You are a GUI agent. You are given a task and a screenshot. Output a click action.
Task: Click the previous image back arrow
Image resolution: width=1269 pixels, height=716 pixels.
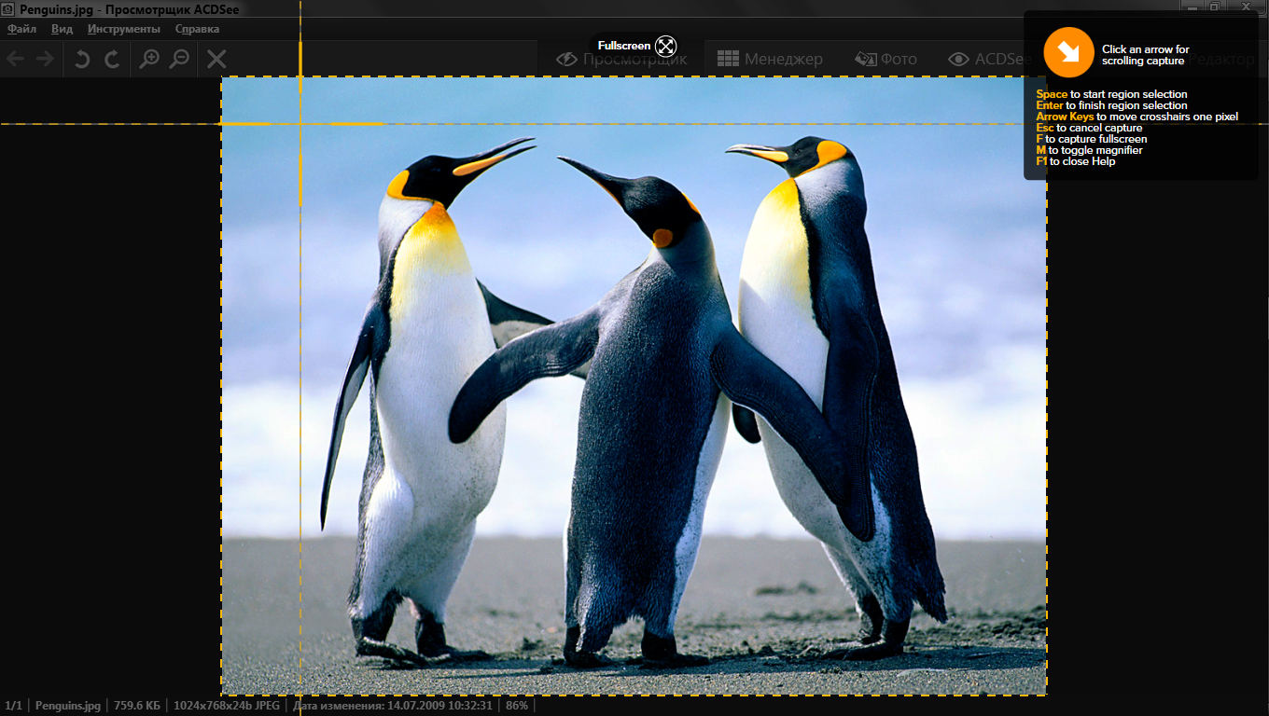tap(15, 60)
